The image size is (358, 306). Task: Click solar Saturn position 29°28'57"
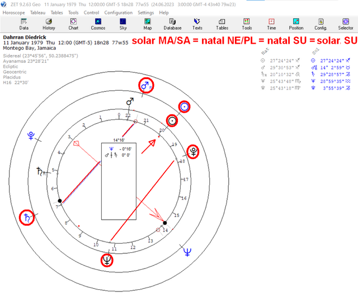(x=332, y=75)
